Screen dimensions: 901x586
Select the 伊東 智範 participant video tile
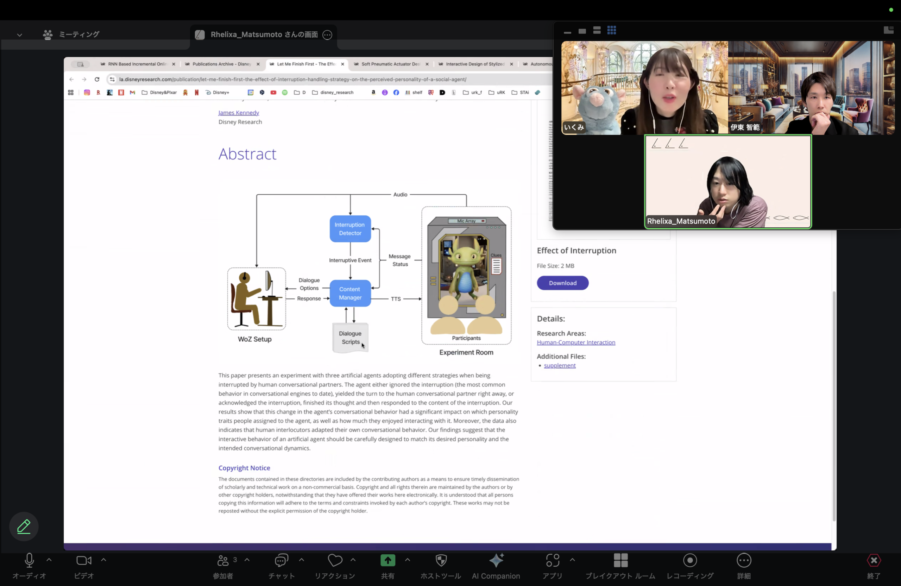click(x=811, y=88)
